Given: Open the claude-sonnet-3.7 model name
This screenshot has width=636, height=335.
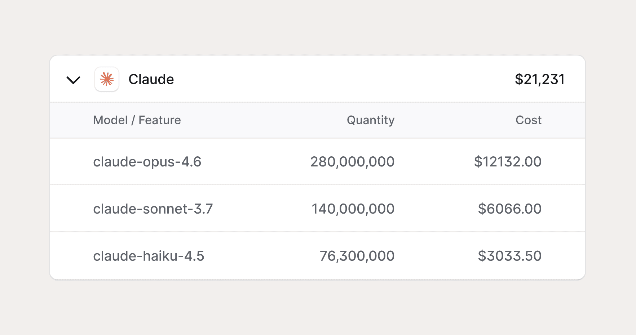Looking at the screenshot, I should [x=153, y=209].
